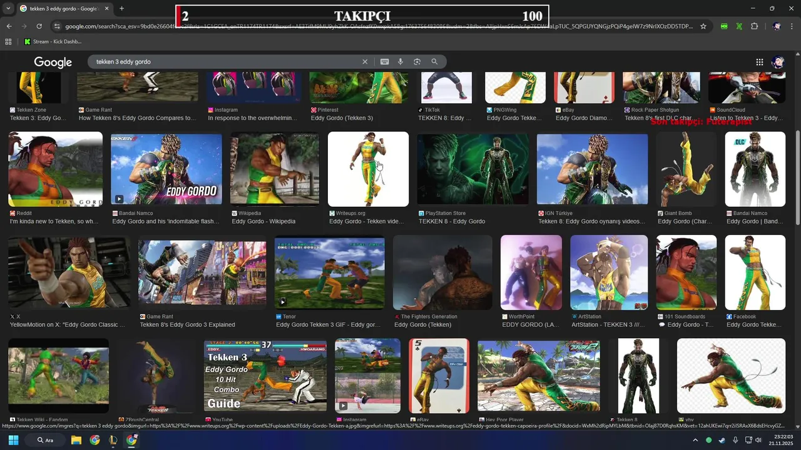Open Reddit Eddy Gordo close-up thumbnail
Viewport: 801px width, 450px height.
pos(55,169)
